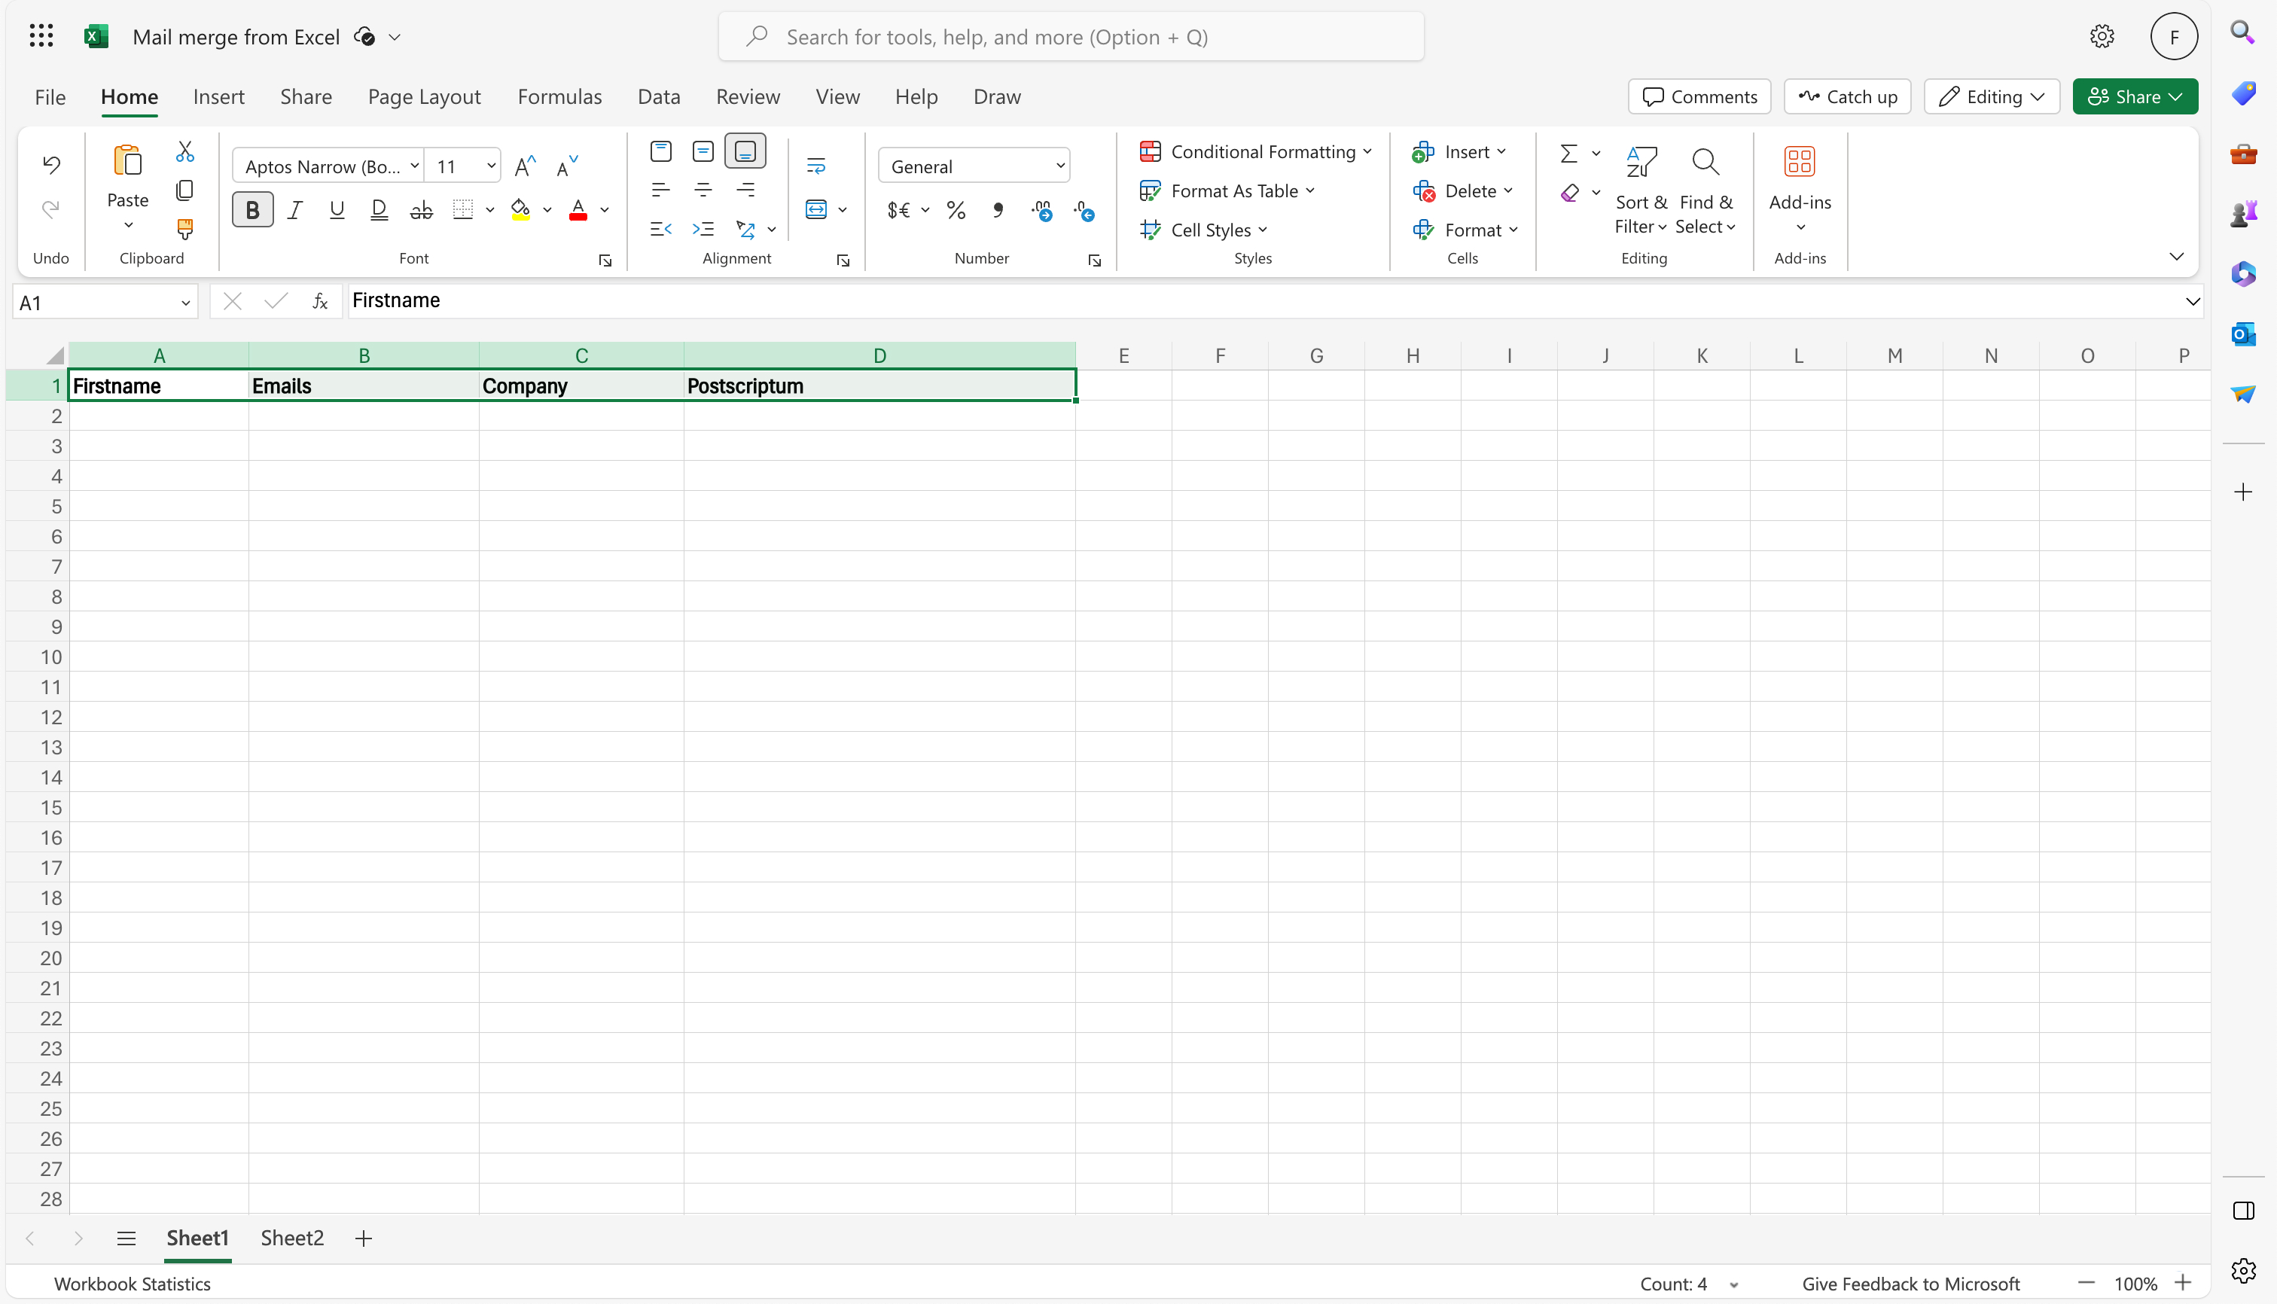Decrease font size with the smaller A icon
Screen dimensions: 2277x1304
coord(567,166)
